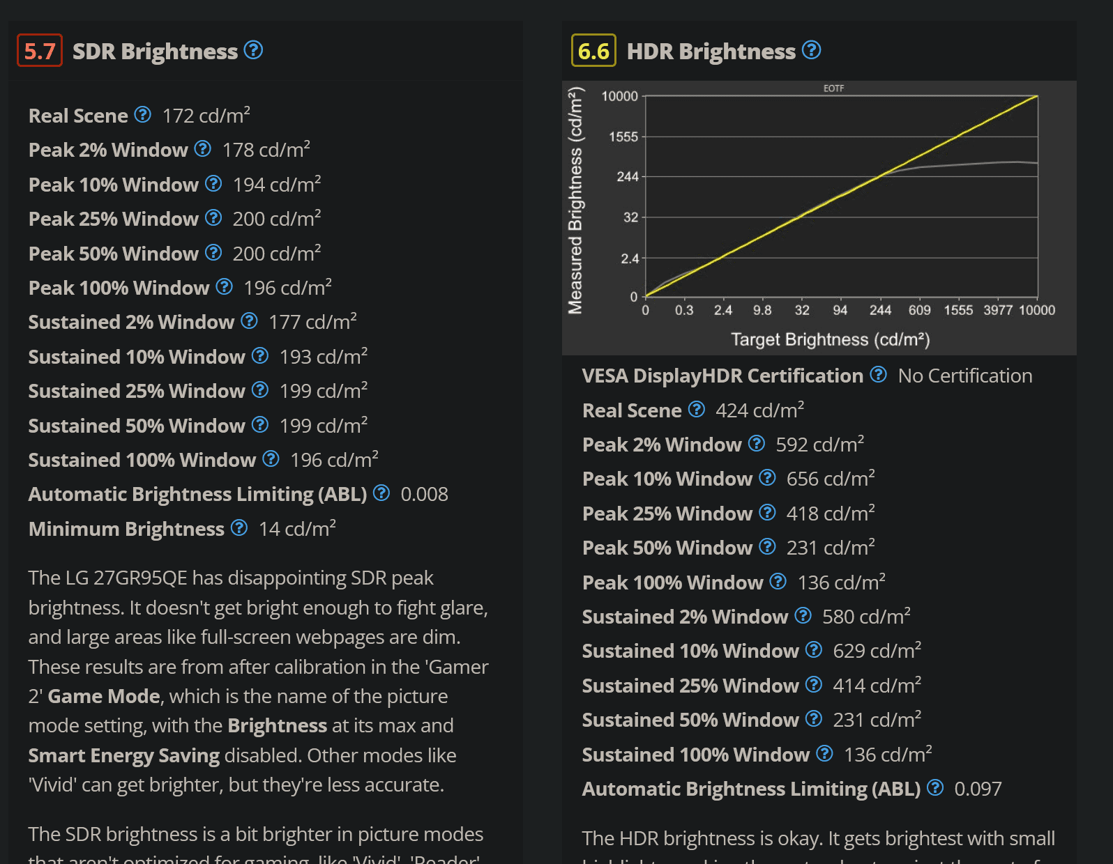Click the HDR Peak 10% Window label
The height and width of the screenshot is (864, 1113).
667,479
